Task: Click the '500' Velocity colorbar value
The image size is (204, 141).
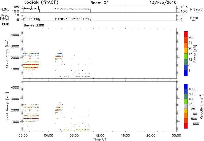Action: [x=192, y=94]
